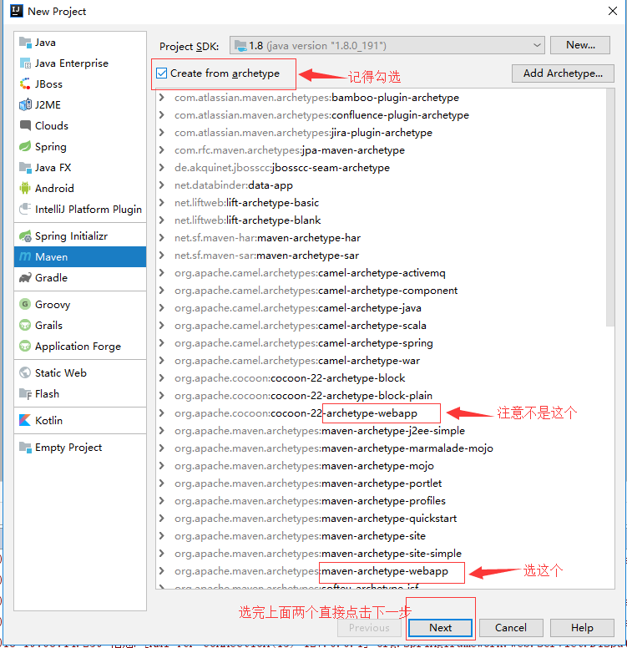
Task: Expand lift-archetype-basic entry
Action: (162, 202)
